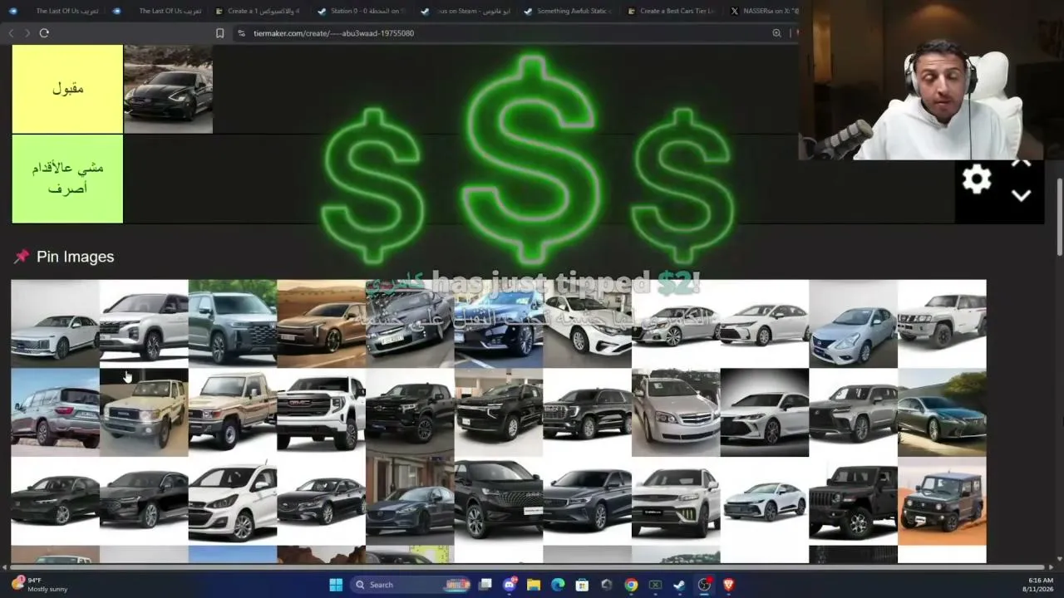1064x598 pixels.
Task: Open Microsoft Store from taskbar
Action: tap(582, 585)
